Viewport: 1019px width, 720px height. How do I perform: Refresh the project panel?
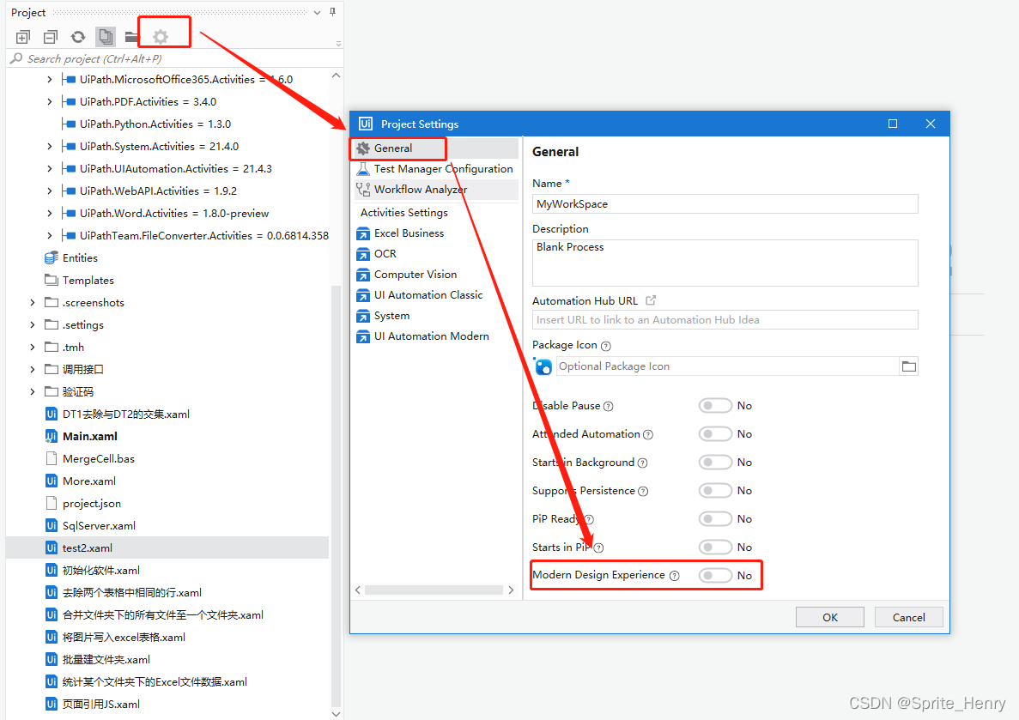[x=78, y=37]
